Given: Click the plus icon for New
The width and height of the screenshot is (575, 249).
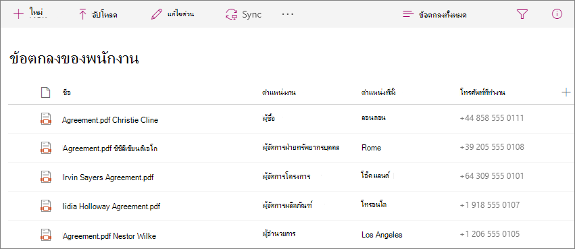Looking at the screenshot, I should pos(18,14).
